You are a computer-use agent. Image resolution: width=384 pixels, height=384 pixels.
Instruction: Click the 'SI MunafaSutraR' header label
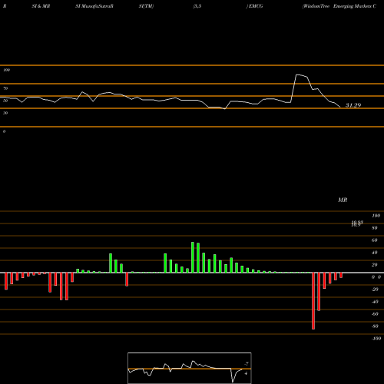tap(94, 6)
